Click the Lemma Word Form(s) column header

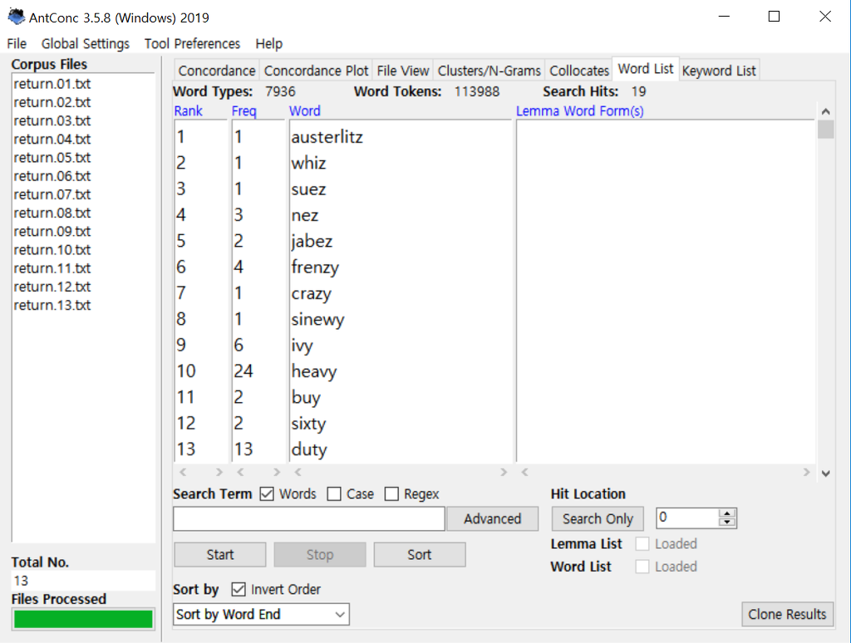pos(579,110)
